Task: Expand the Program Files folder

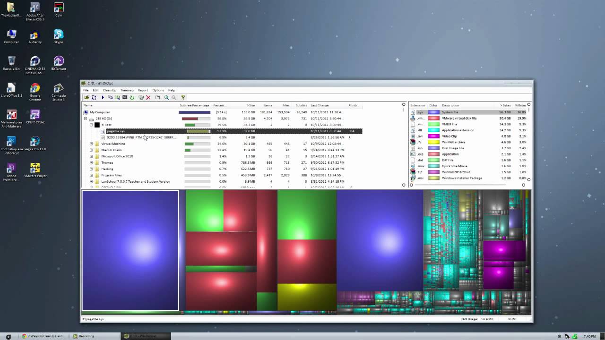Action: 91,175
